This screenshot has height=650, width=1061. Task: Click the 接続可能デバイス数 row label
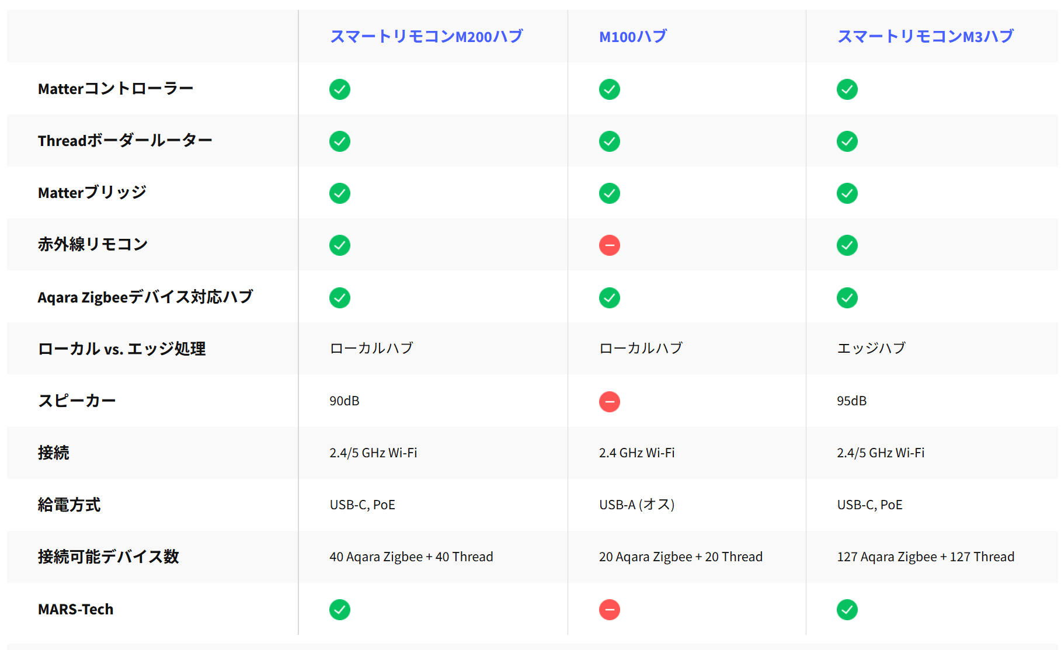click(108, 557)
